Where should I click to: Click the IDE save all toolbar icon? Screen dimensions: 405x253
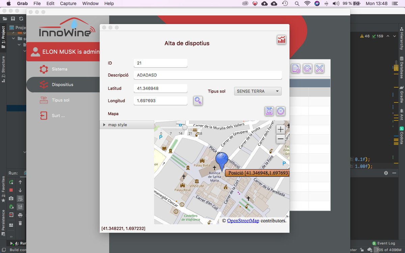(x=13, y=19)
